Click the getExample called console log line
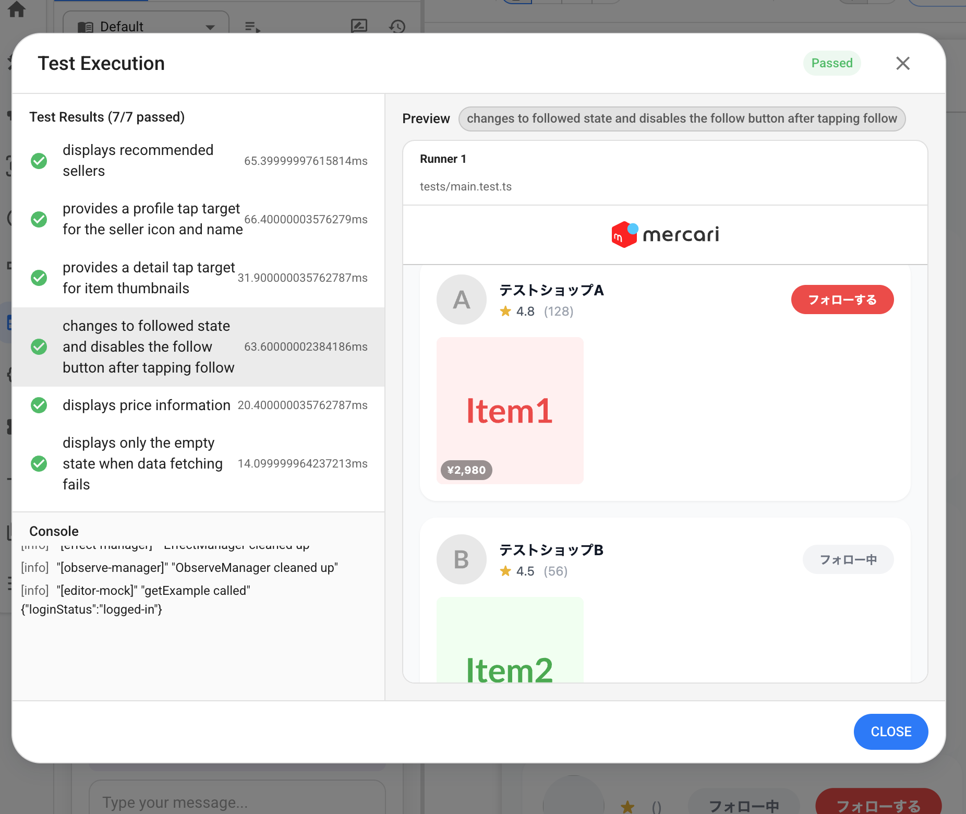The image size is (966, 814). (136, 600)
